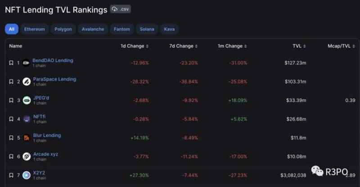
Task: Click the BendDAO Lending logo icon
Action: tap(26, 63)
